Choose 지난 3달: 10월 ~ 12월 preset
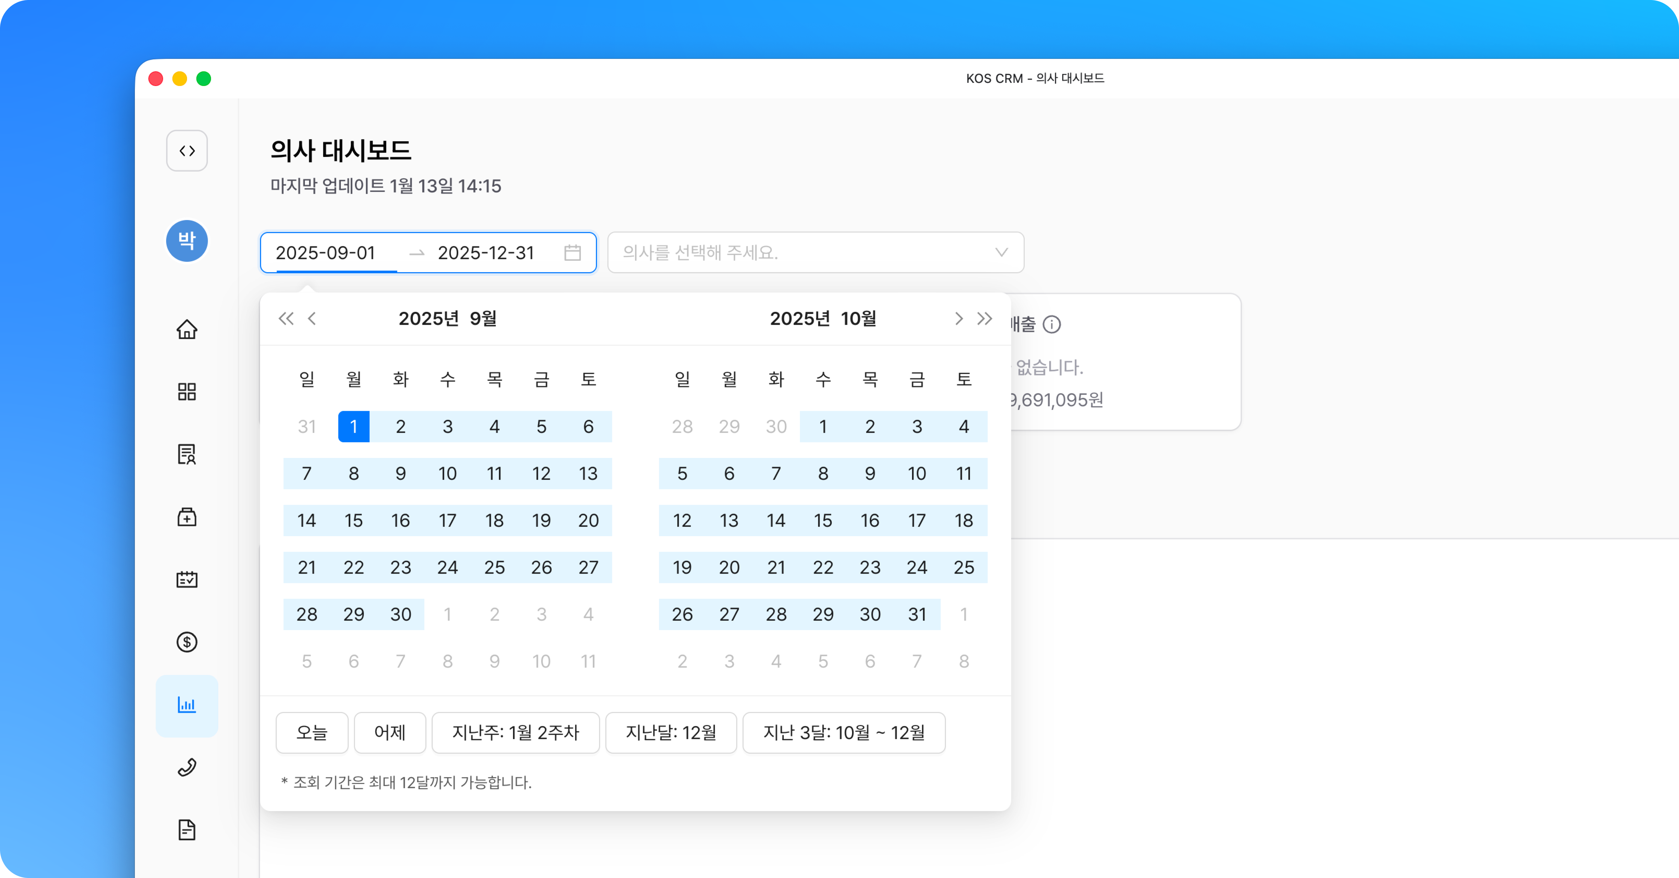 pyautogui.click(x=843, y=732)
